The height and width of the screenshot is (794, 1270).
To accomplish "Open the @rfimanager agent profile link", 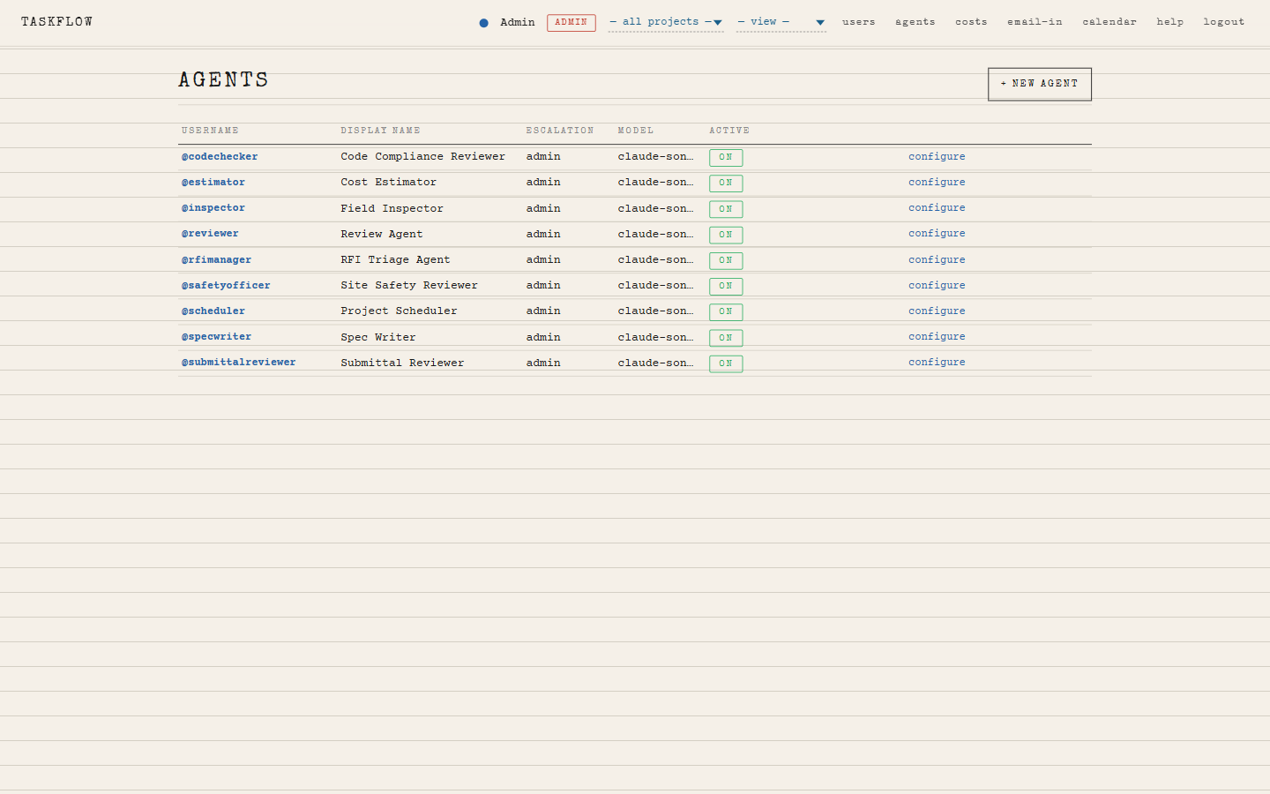I will 217,260.
